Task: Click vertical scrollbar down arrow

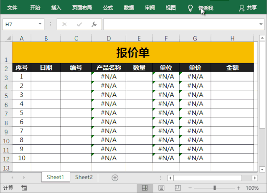Action: [x=262, y=169]
